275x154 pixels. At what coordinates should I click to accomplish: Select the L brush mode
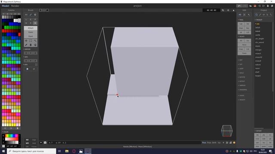[26, 19]
